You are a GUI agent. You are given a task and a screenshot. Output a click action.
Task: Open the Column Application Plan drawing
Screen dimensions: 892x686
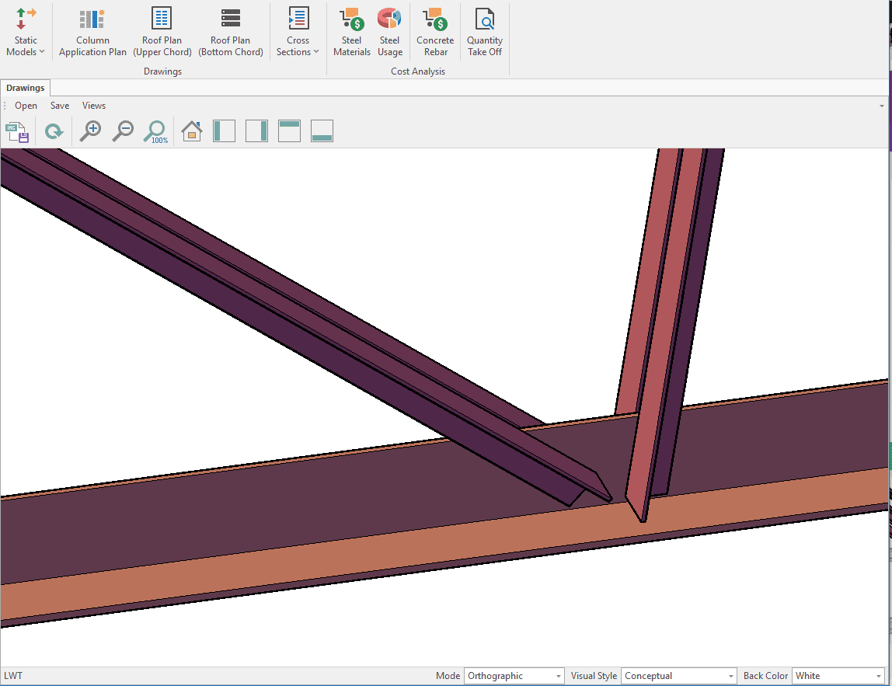click(92, 33)
